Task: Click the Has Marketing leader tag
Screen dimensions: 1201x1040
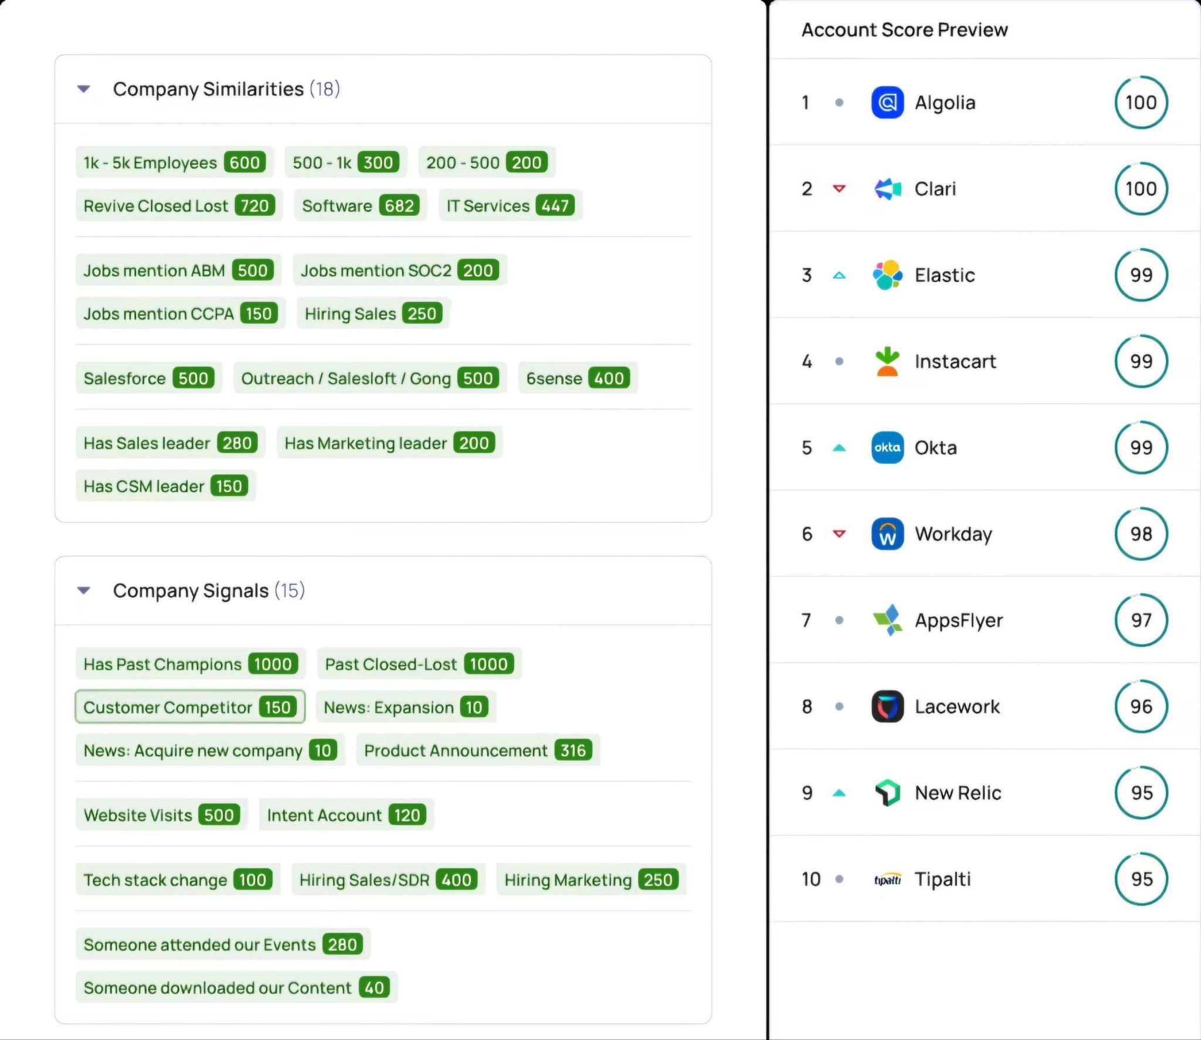Action: 390,443
